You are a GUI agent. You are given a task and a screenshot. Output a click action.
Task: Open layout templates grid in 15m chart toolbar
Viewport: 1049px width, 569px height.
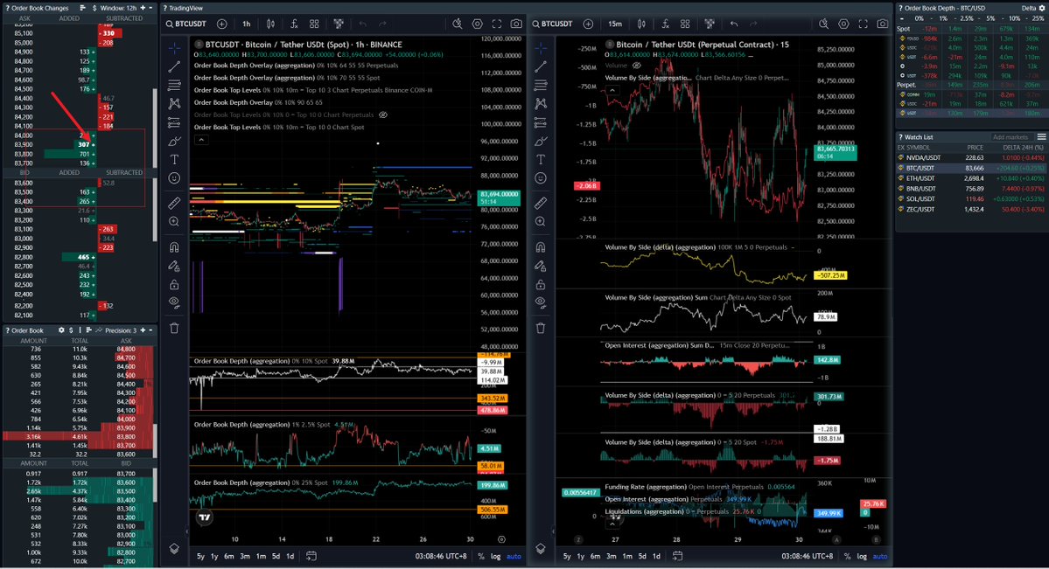coord(685,24)
